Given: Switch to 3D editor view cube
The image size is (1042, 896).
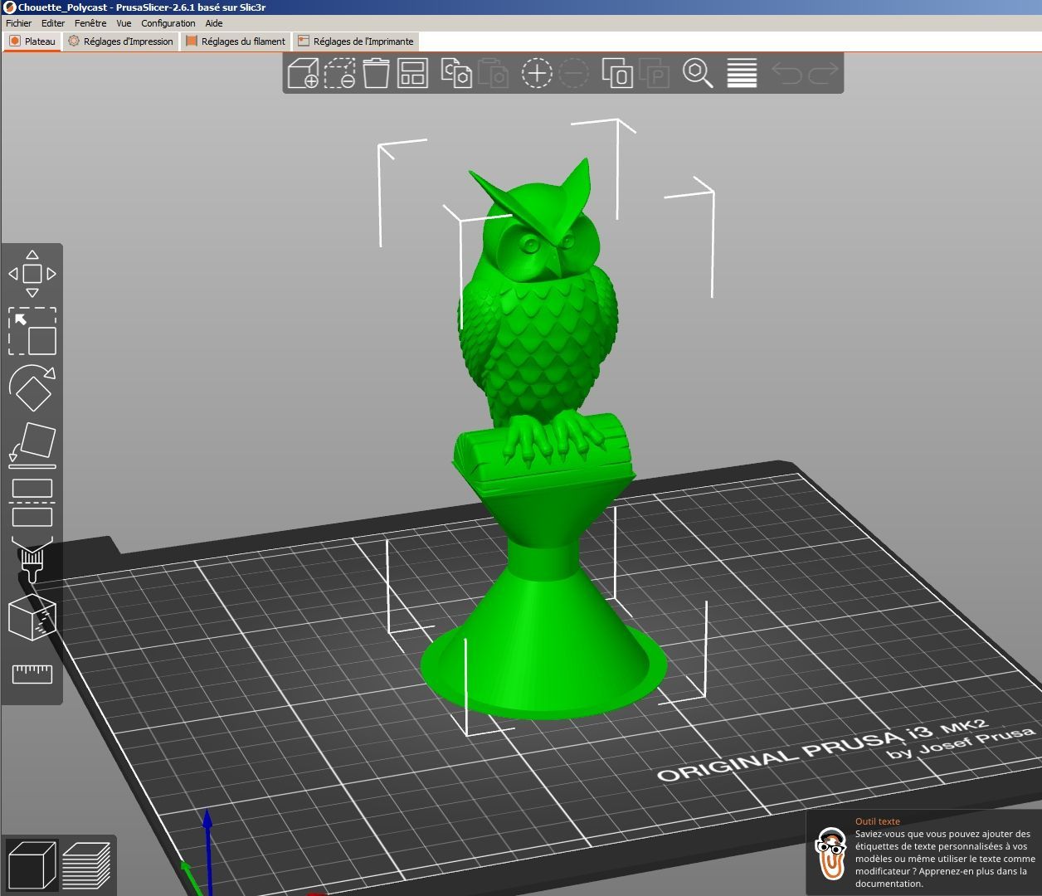Looking at the screenshot, I should click(32, 864).
